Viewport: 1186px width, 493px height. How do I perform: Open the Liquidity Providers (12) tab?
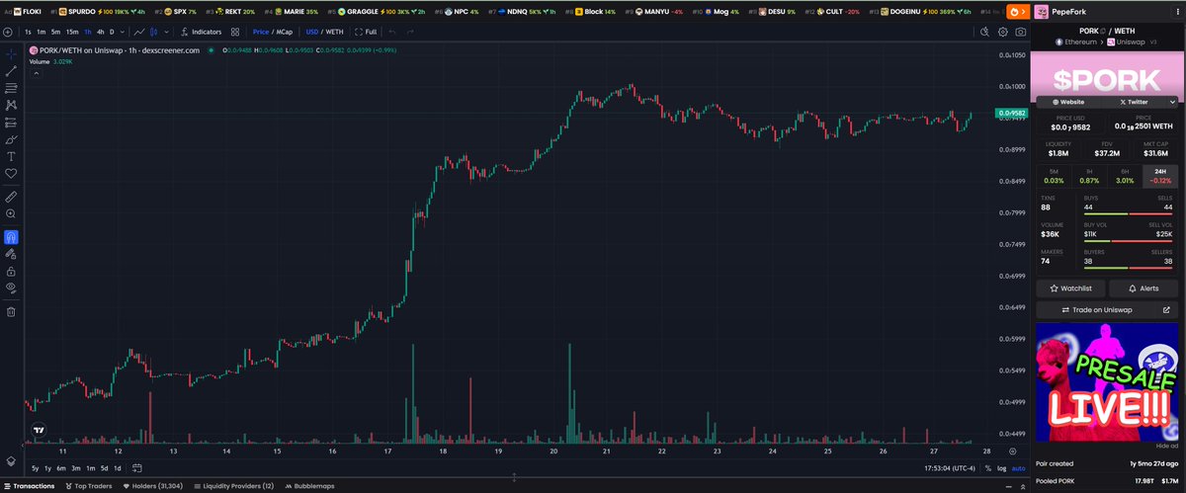(x=236, y=486)
